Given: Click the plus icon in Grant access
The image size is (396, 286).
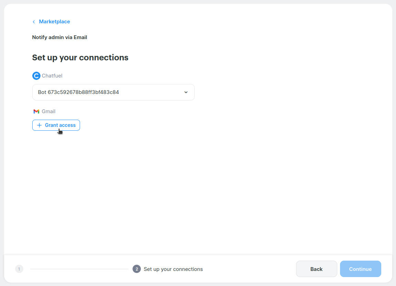Looking at the screenshot, I should tap(39, 125).
